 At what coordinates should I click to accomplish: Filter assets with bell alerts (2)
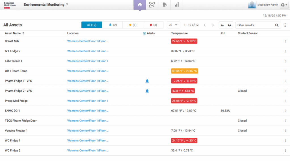(112, 25)
